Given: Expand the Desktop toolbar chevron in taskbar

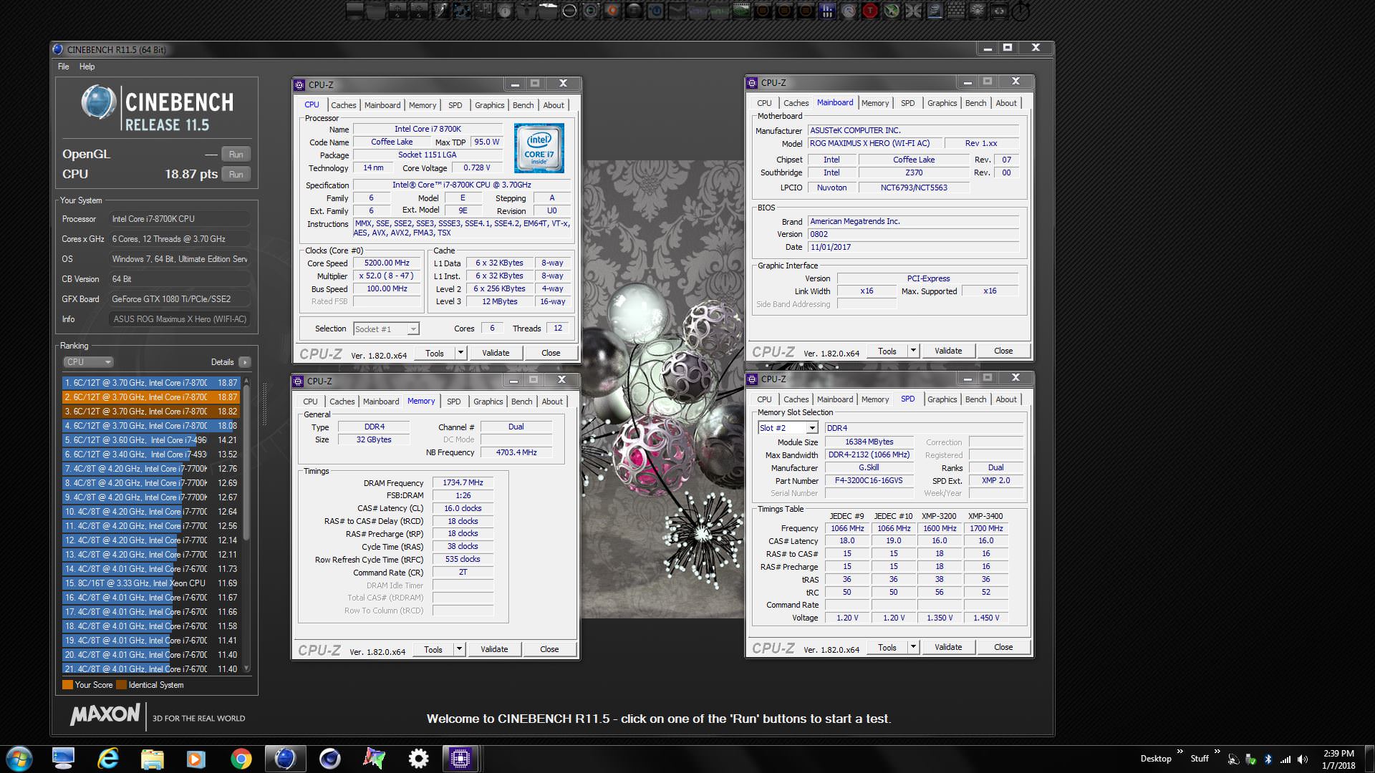Looking at the screenshot, I should (x=1179, y=752).
